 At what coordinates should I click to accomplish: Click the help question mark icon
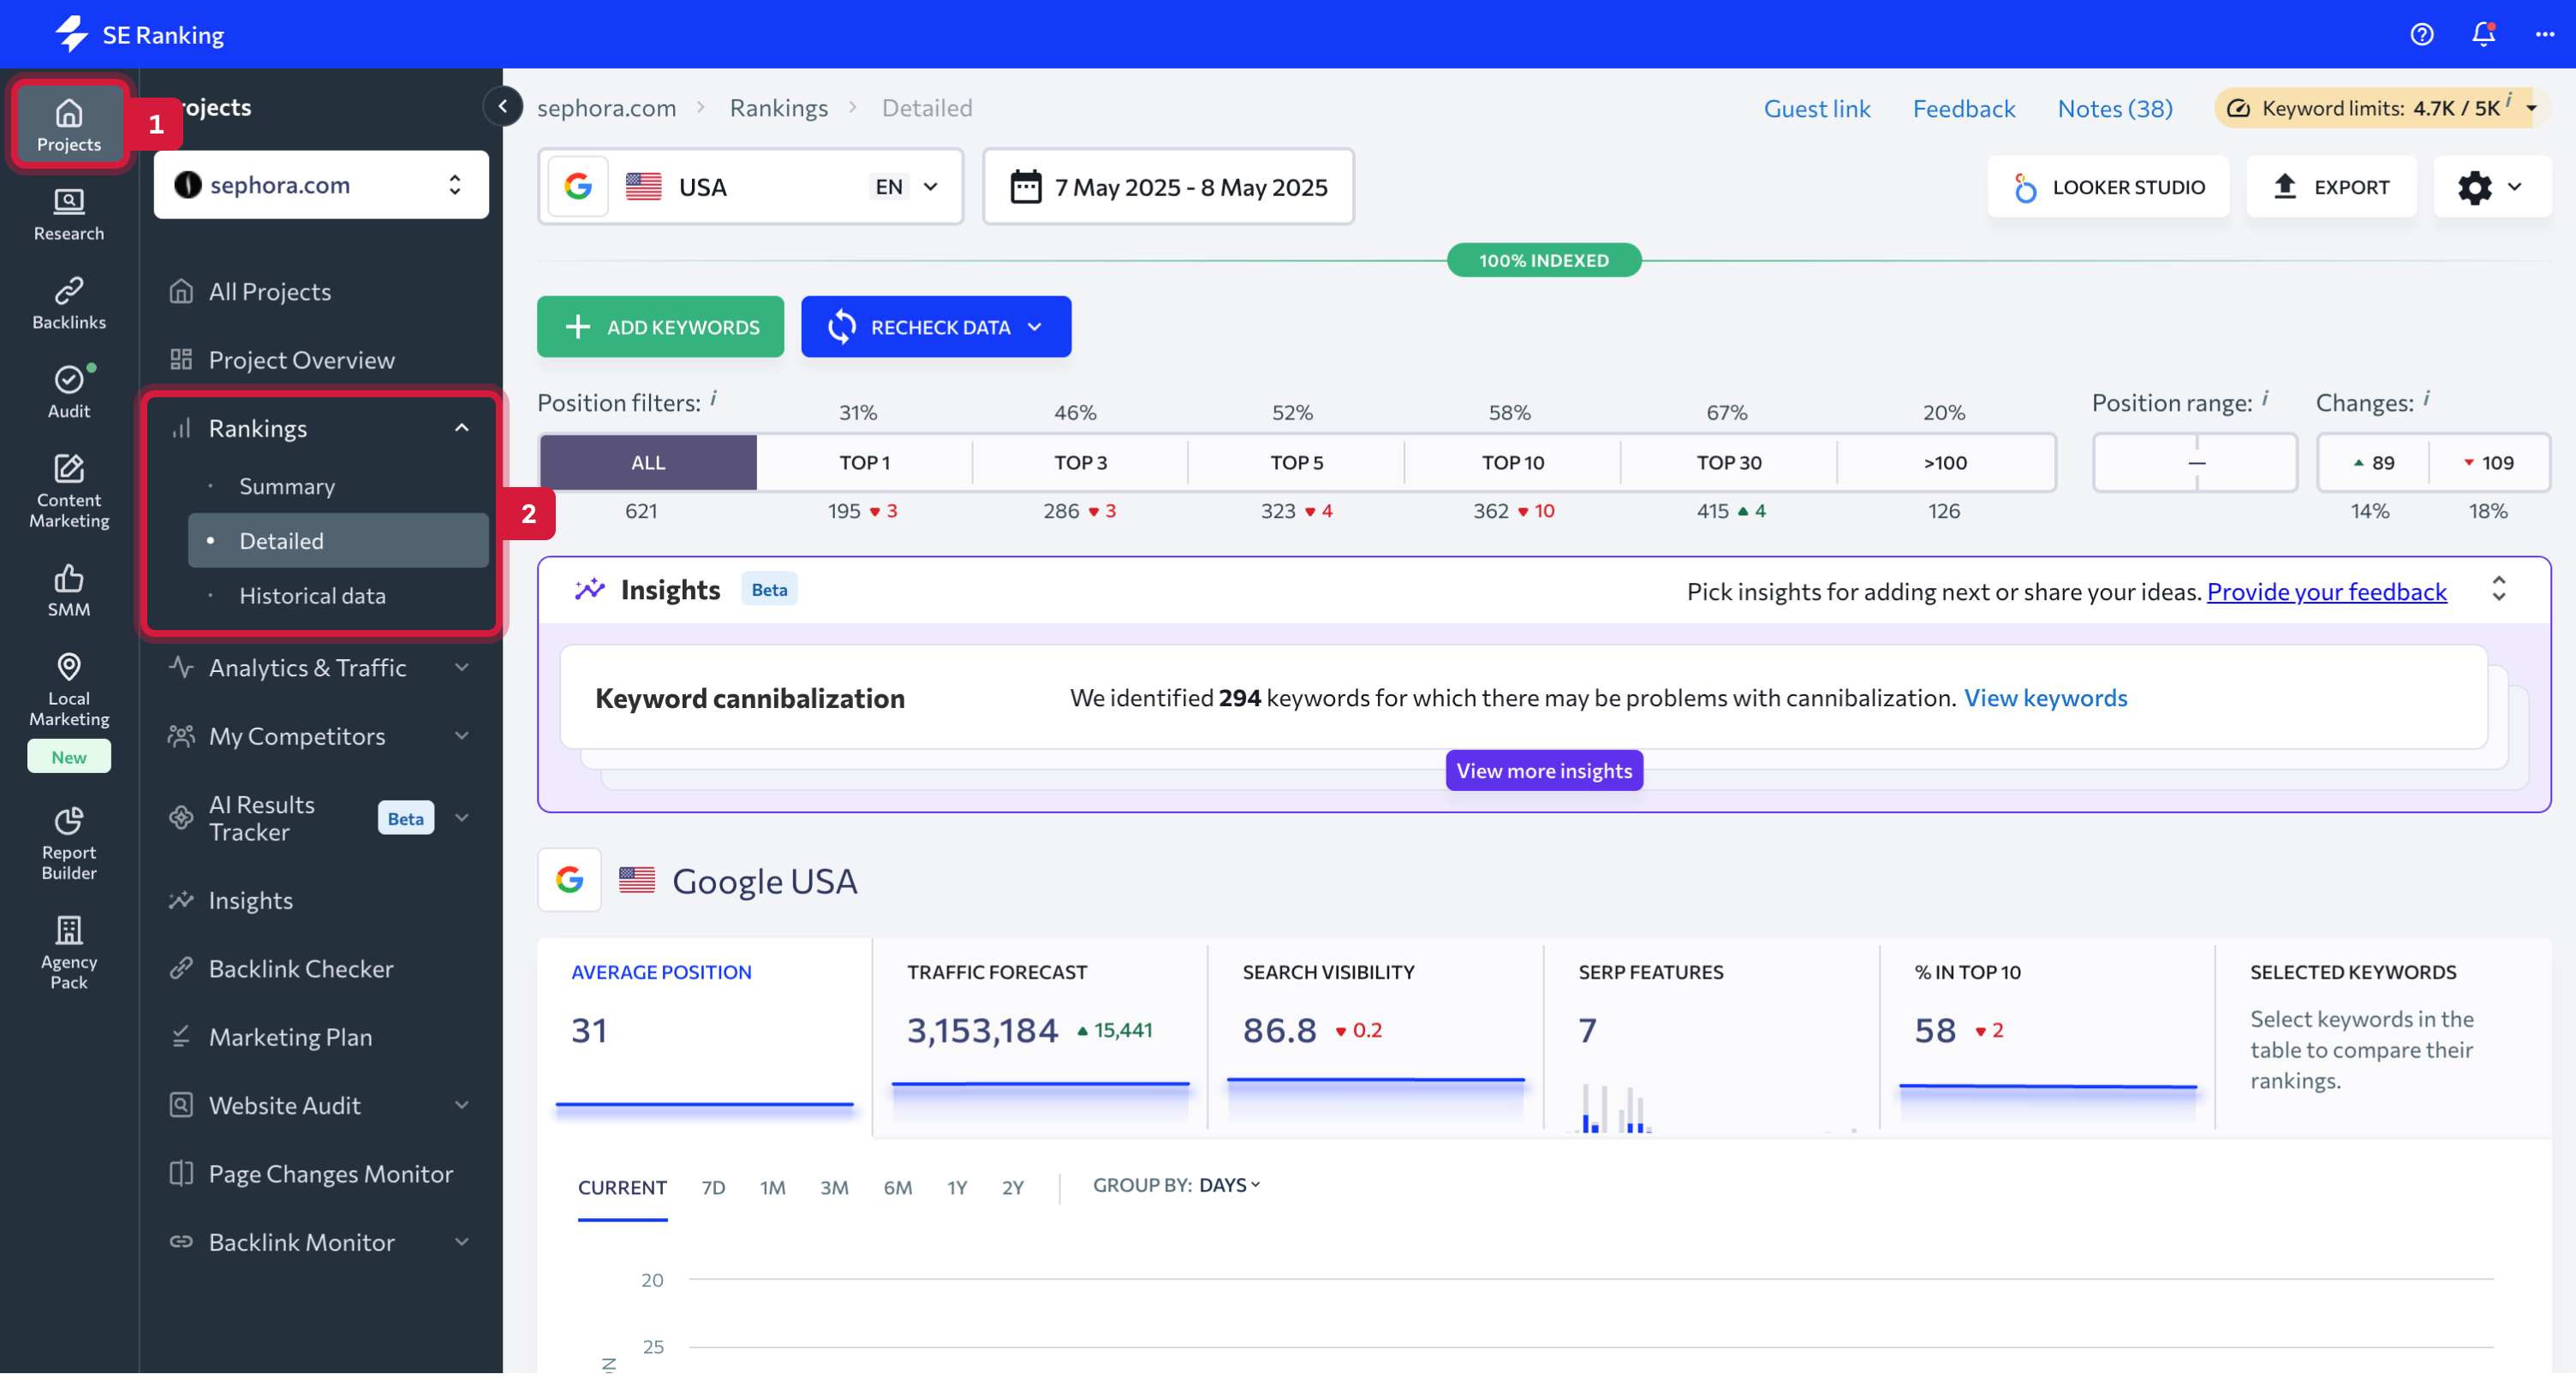pos(2421,34)
